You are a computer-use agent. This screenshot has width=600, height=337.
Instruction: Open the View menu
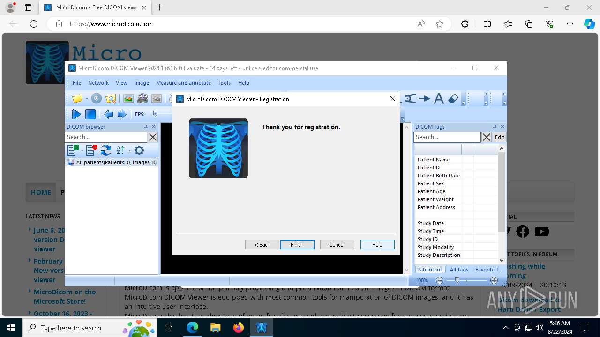click(121, 83)
